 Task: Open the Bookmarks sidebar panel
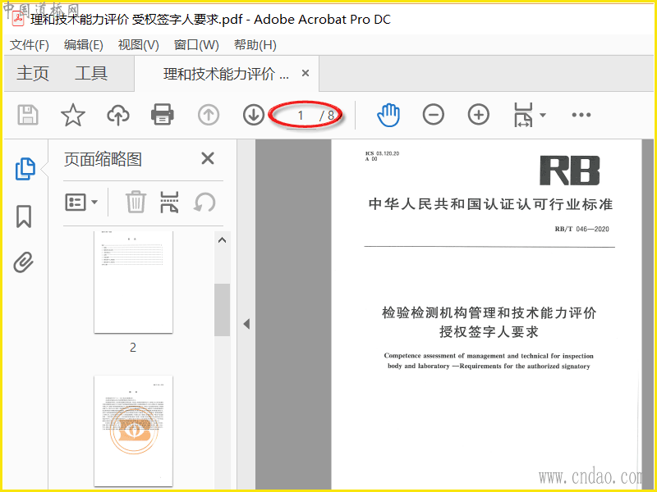pyautogui.click(x=24, y=216)
